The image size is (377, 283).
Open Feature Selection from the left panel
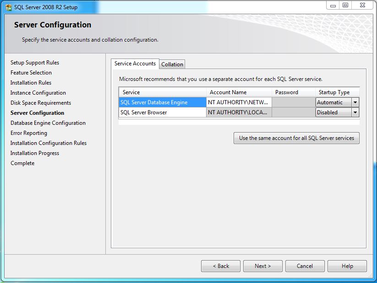click(x=31, y=73)
